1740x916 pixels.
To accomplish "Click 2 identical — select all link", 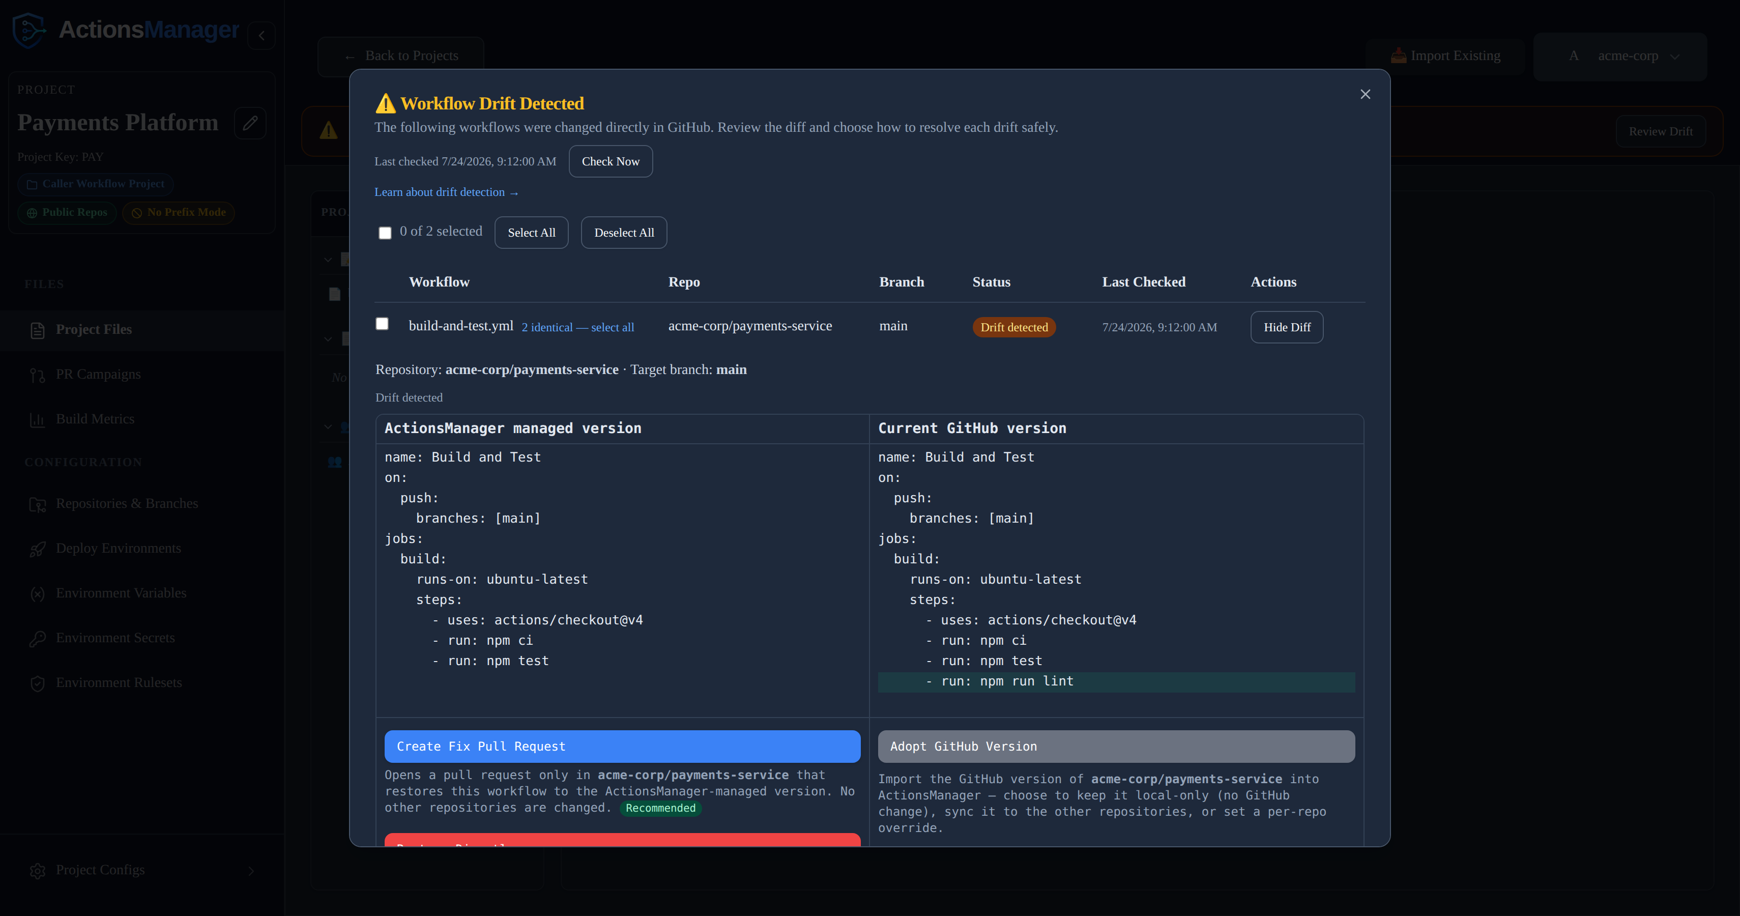I will click(577, 328).
